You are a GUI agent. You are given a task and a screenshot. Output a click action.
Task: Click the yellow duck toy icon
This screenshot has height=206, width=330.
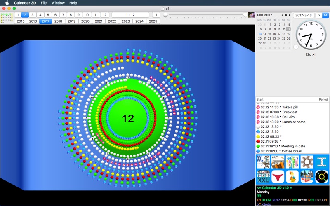click(292, 177)
